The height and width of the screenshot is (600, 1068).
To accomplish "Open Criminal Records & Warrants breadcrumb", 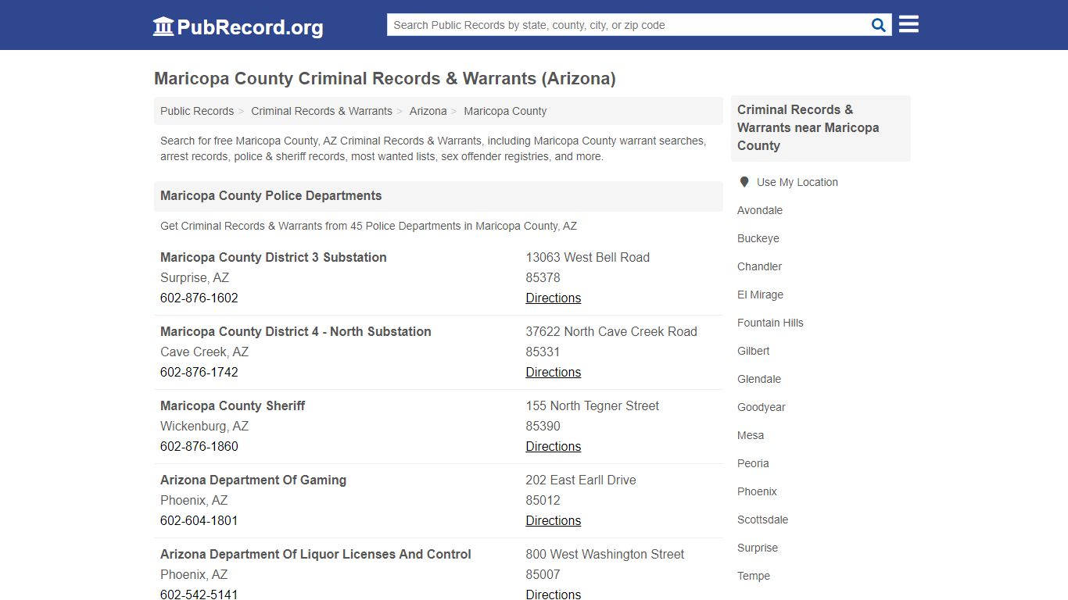I will 321,111.
